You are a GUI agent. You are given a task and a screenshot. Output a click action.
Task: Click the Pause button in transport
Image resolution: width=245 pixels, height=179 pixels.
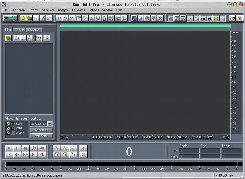25,148
